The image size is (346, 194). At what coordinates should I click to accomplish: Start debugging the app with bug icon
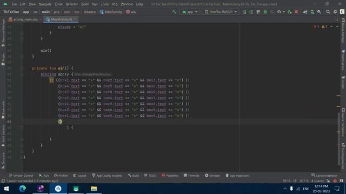[265, 12]
